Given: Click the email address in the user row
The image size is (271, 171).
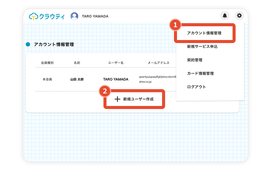Looking at the screenshot, I should click(157, 79).
